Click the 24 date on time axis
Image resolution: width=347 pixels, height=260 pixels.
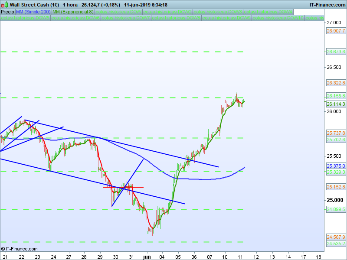(53, 257)
